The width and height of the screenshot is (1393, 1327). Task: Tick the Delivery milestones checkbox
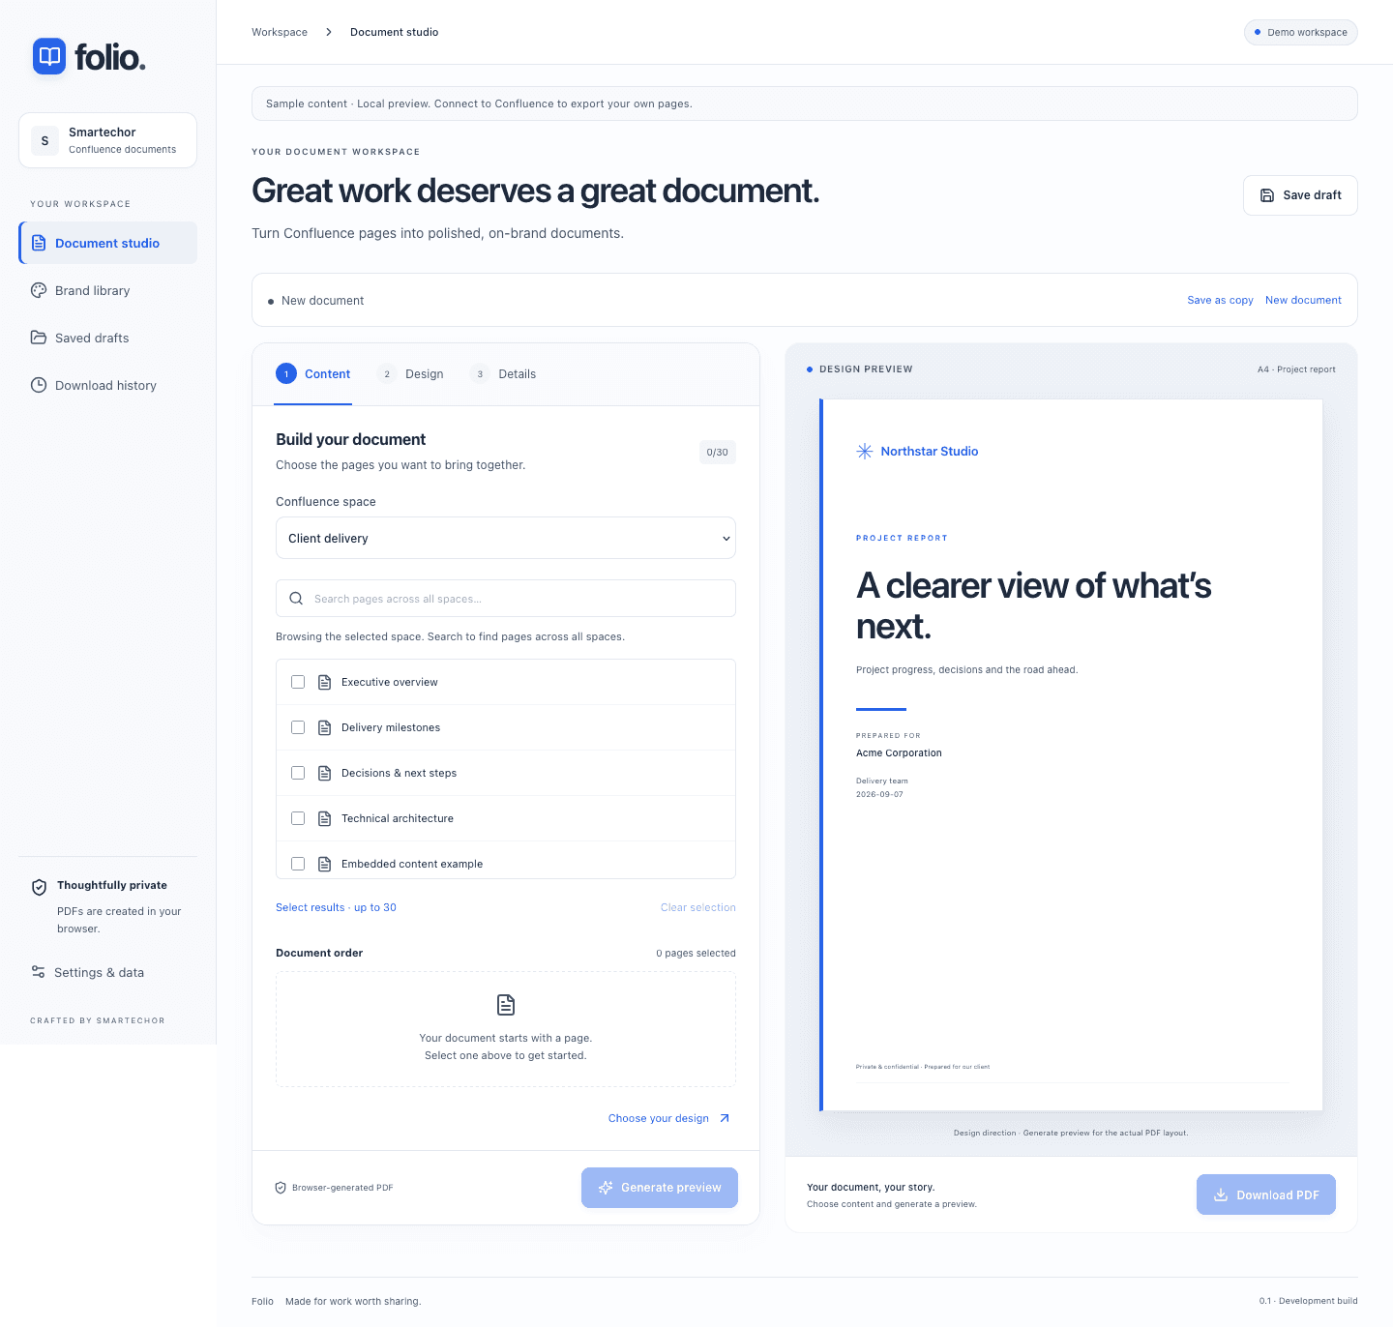(x=298, y=727)
